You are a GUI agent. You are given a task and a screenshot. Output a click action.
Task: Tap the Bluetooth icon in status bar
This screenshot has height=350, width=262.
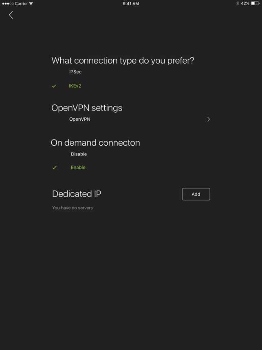(x=238, y=3)
